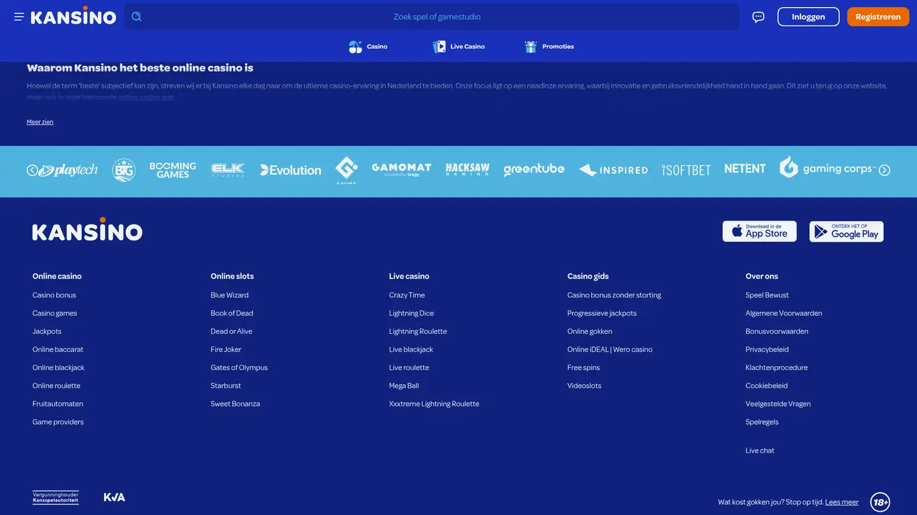Open Speel Bewust link
The width and height of the screenshot is (917, 515).
767,295
